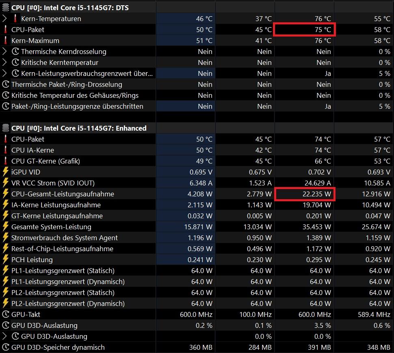Click CPU IA-Kerne minimum value 42 °C
Image resolution: width=394 pixels, height=353 pixels.
(x=264, y=150)
